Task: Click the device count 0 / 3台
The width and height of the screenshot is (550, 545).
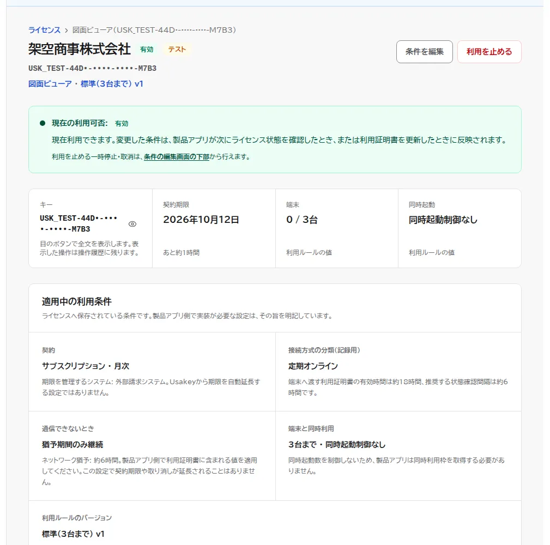Action: click(x=302, y=220)
